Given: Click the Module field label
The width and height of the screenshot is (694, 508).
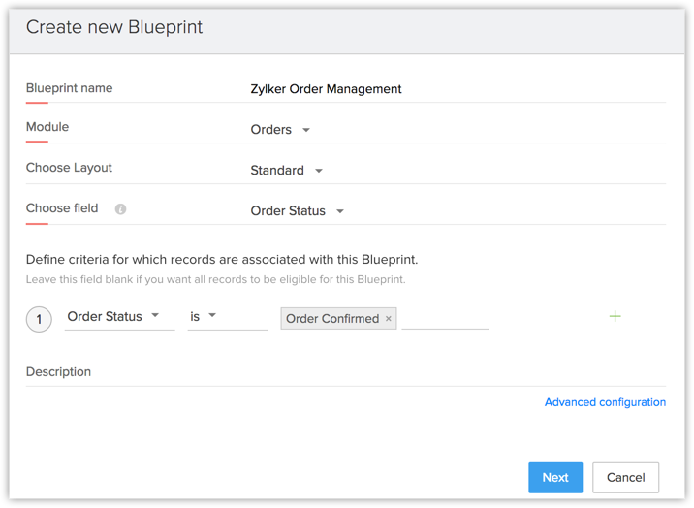Looking at the screenshot, I should pyautogui.click(x=47, y=127).
